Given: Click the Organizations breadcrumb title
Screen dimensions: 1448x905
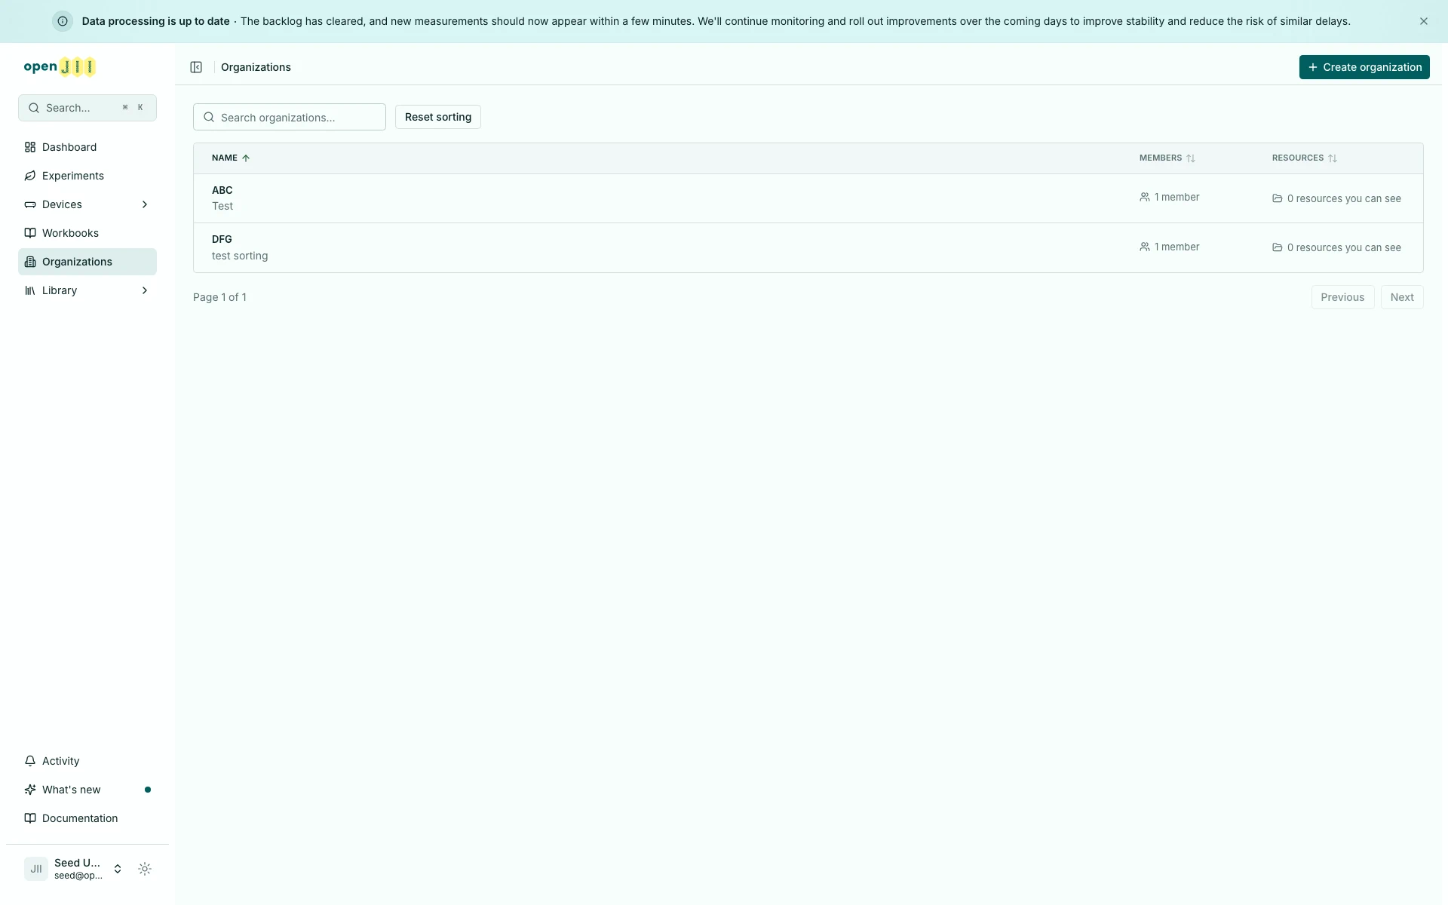Looking at the screenshot, I should pyautogui.click(x=256, y=67).
